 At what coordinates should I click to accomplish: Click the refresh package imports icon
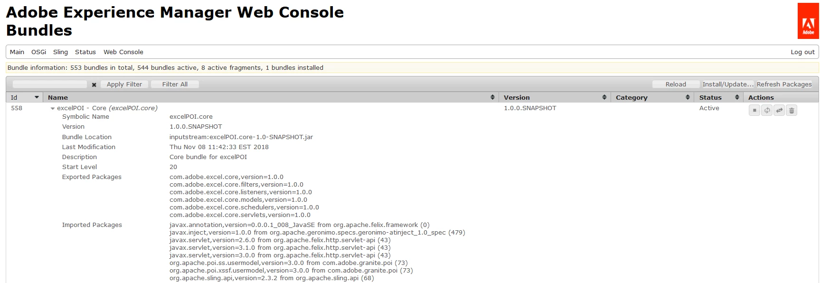(767, 110)
